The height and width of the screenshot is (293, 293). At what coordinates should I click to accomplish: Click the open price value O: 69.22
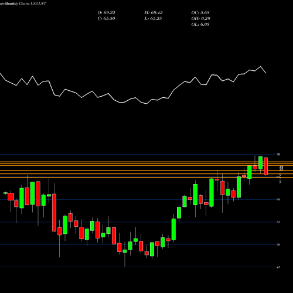[106, 13]
